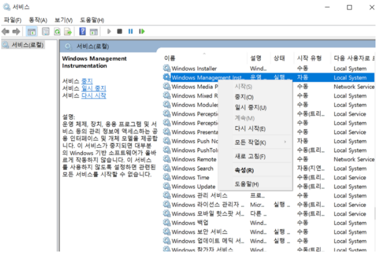Click the 중지 service link
The image size is (378, 254).
point(87,81)
